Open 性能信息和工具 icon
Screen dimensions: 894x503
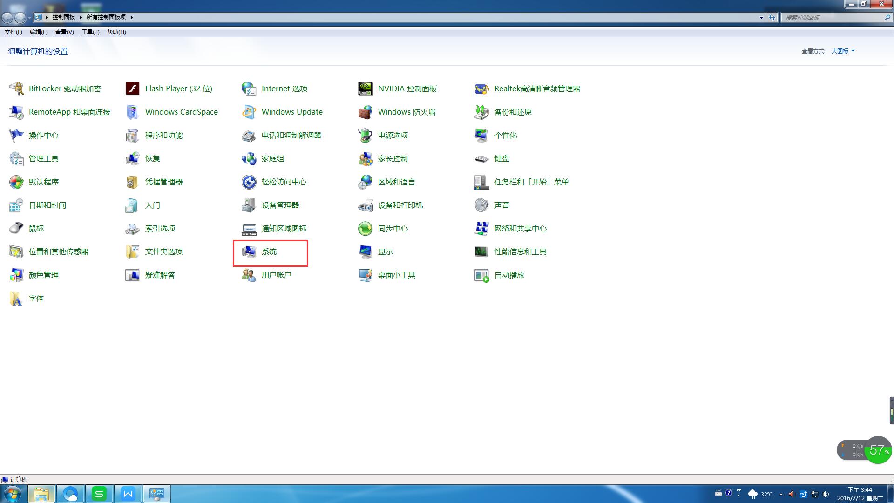[x=482, y=251]
